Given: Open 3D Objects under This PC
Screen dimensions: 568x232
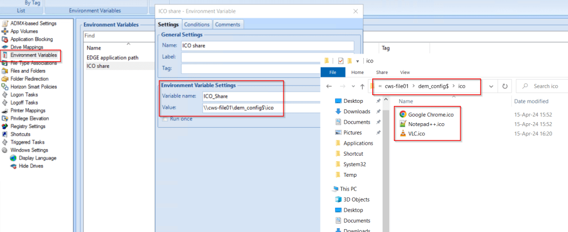Looking at the screenshot, I should [358, 199].
